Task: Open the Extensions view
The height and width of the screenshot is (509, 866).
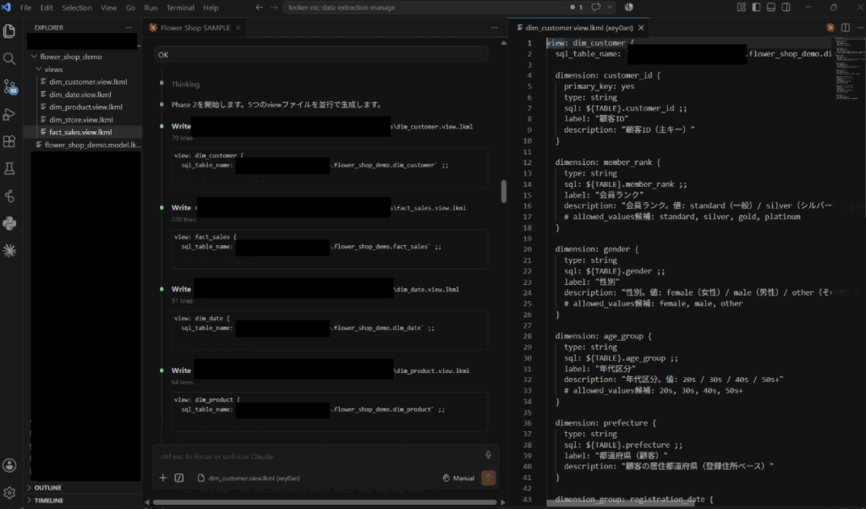Action: point(9,141)
